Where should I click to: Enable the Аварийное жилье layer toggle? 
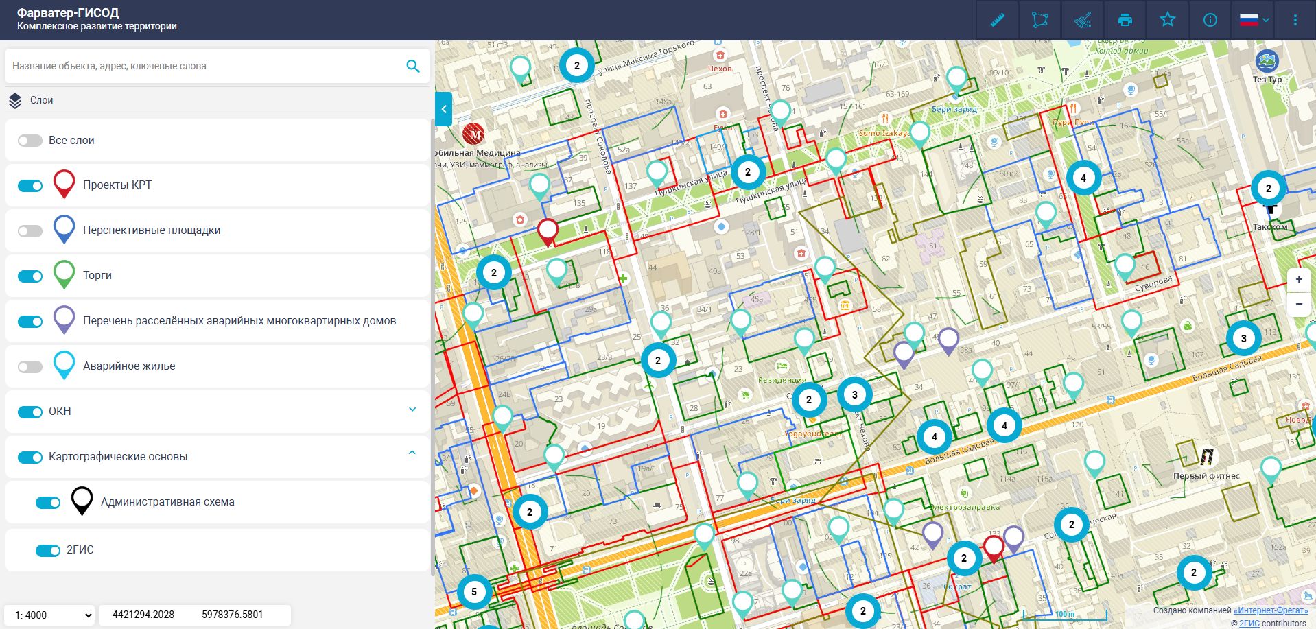click(30, 367)
